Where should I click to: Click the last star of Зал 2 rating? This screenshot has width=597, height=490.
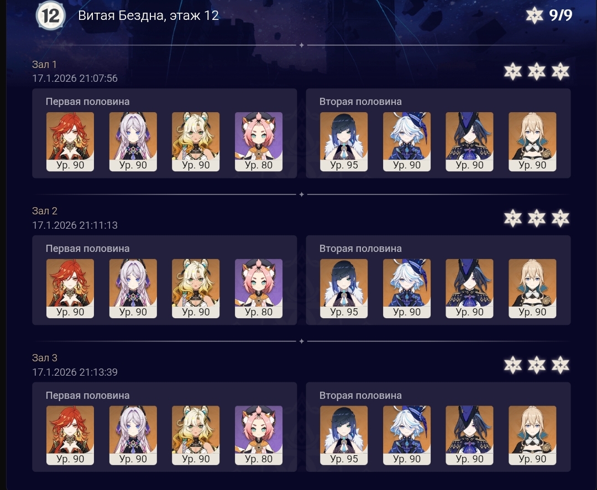[x=561, y=218]
